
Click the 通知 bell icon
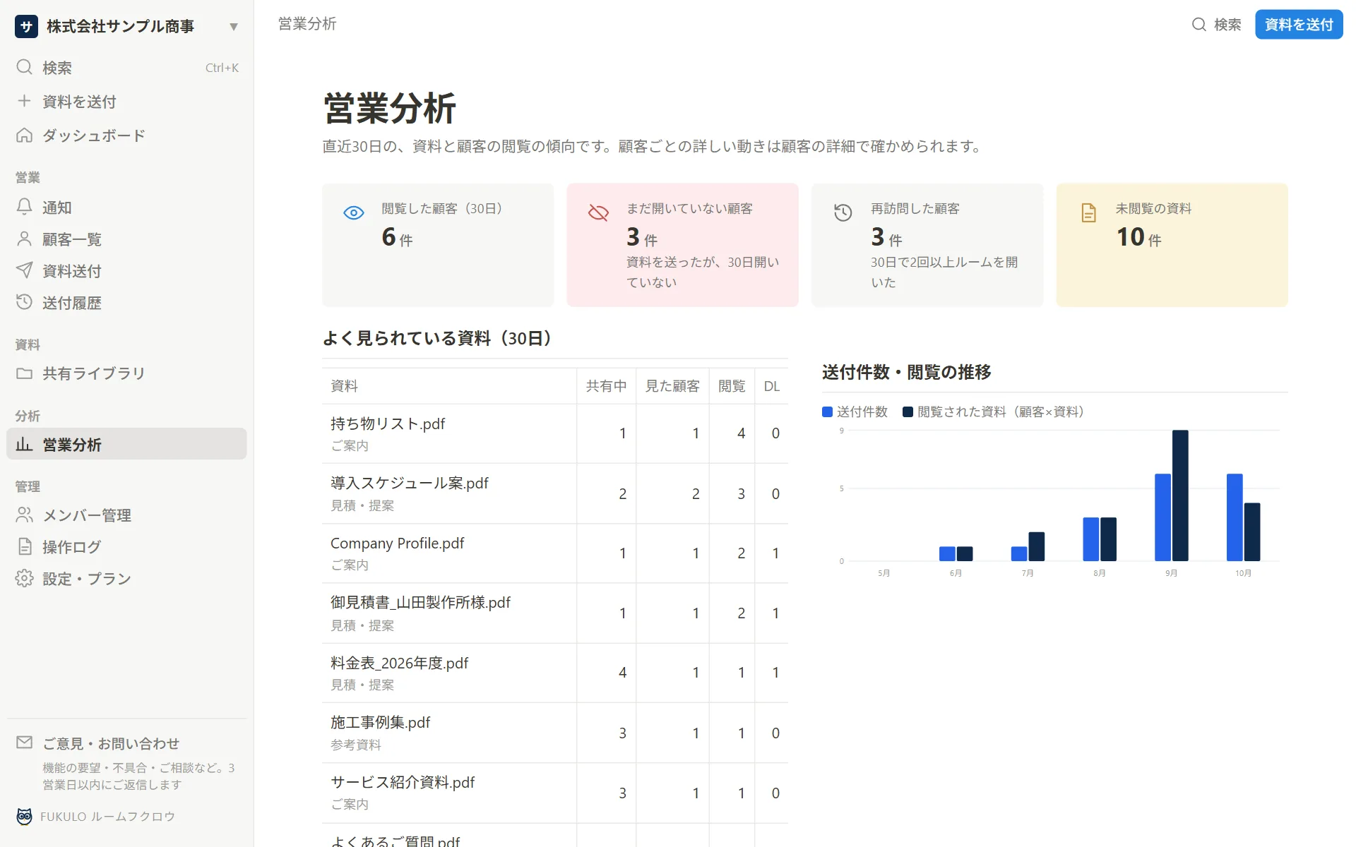24,207
